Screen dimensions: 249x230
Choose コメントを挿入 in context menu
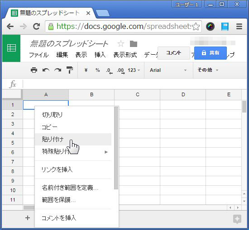pyautogui.click(x=73, y=218)
